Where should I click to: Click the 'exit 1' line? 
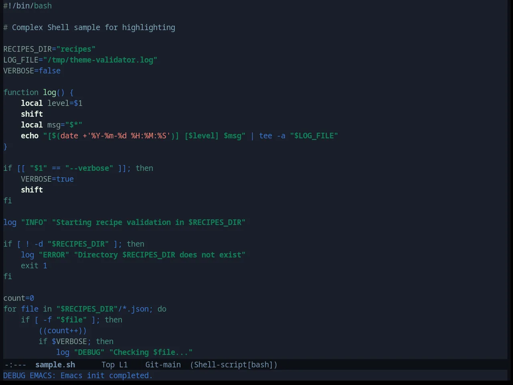click(x=34, y=265)
